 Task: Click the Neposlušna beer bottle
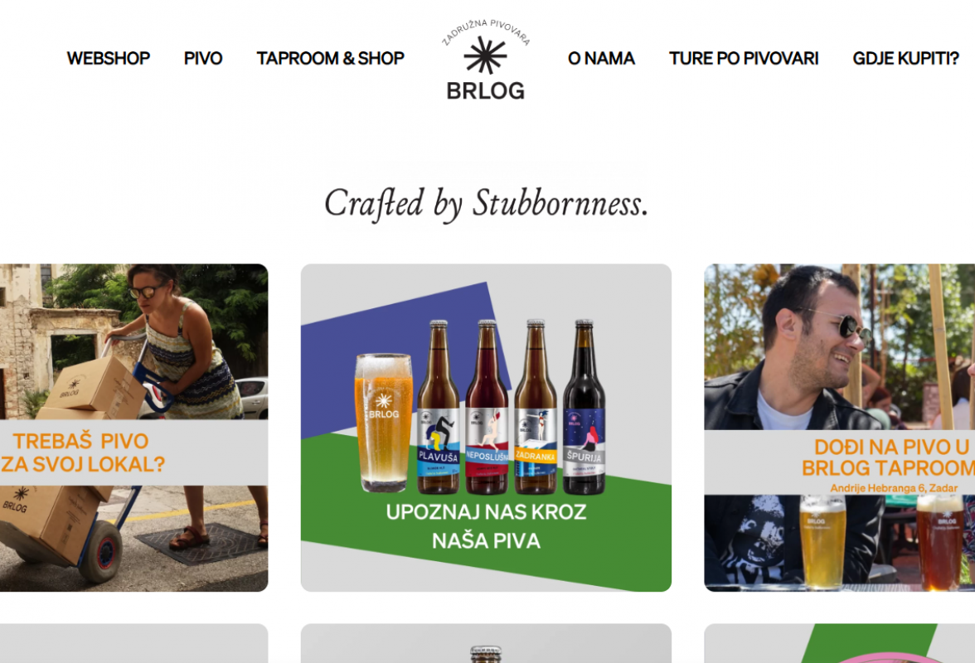[x=487, y=407]
